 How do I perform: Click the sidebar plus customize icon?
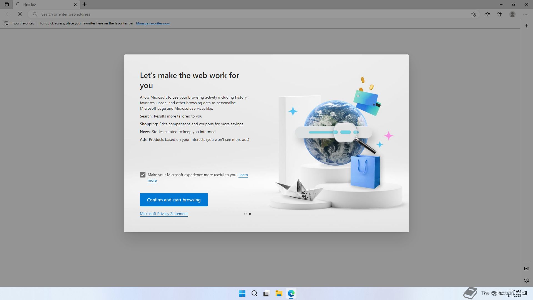coord(527,26)
